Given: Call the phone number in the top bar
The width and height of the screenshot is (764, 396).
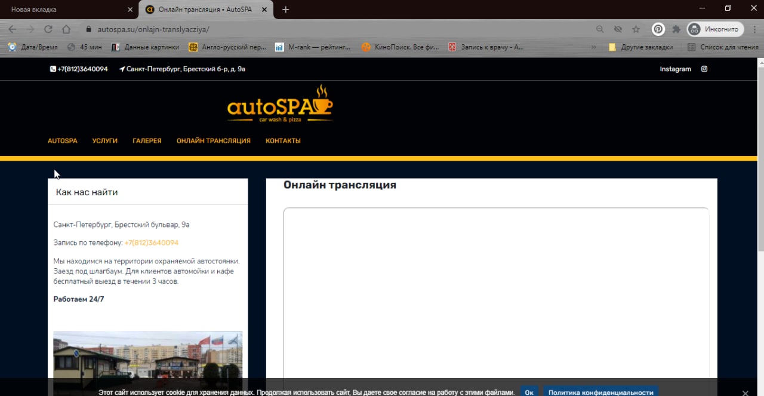Looking at the screenshot, I should tap(79, 69).
